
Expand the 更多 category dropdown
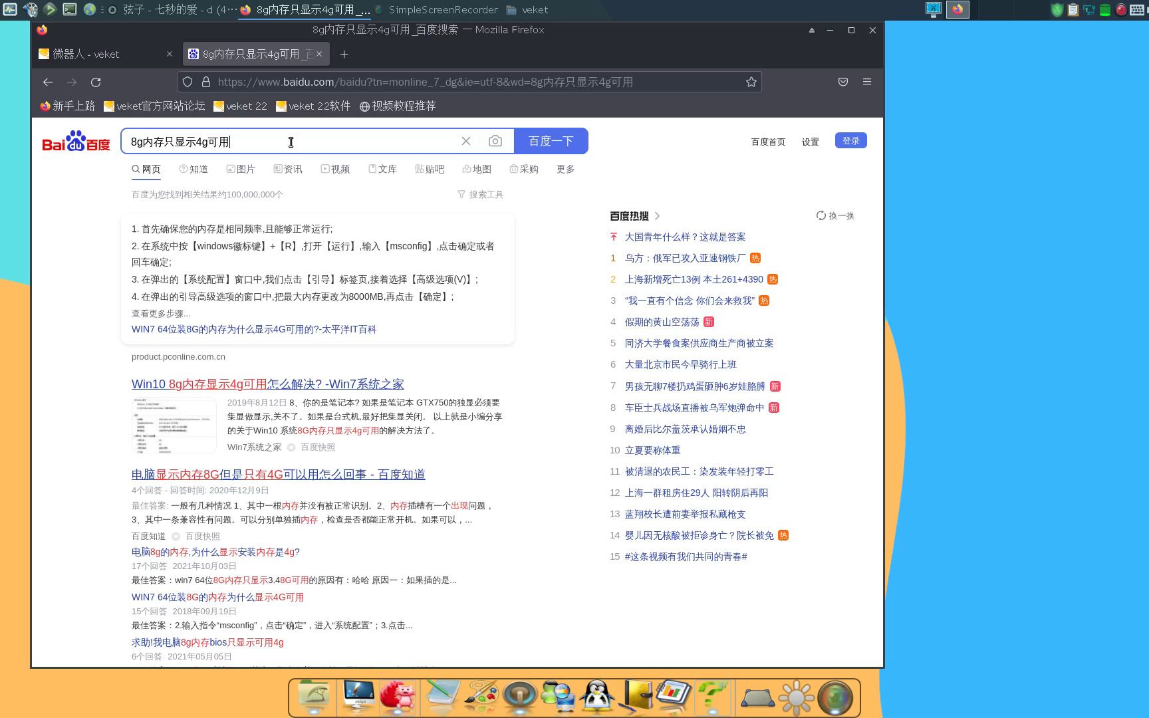(x=565, y=169)
